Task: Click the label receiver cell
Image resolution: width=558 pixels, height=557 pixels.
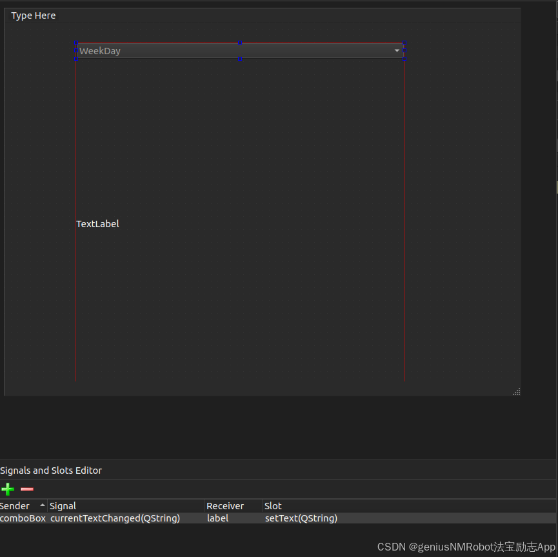Action: click(x=217, y=518)
